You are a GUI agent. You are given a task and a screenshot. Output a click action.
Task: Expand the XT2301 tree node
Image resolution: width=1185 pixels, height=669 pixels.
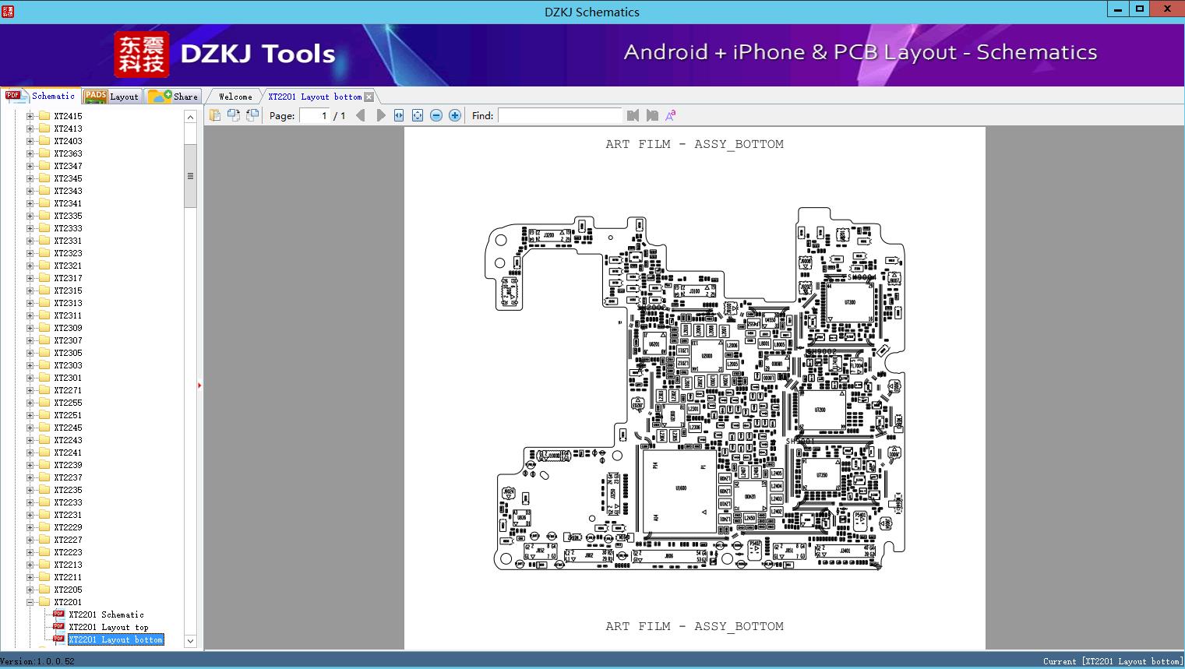(30, 378)
